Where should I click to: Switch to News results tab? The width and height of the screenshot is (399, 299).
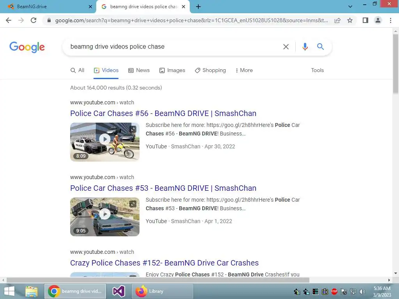point(139,70)
